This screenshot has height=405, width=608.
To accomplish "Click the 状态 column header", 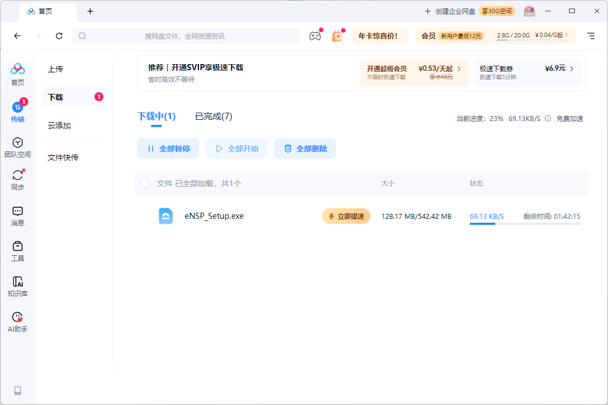I will click(476, 183).
